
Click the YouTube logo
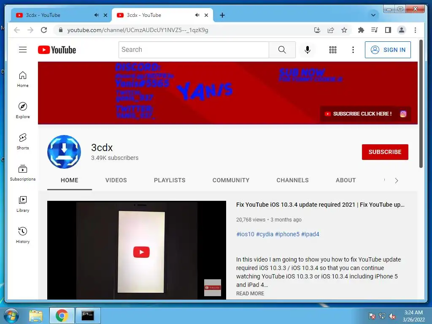[x=57, y=50]
